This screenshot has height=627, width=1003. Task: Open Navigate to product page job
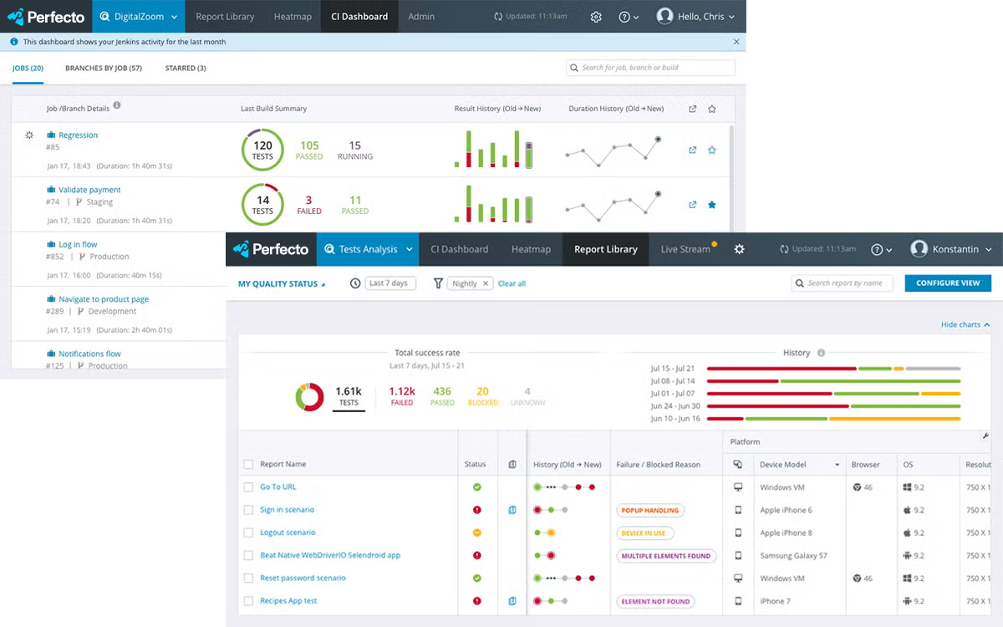(x=104, y=299)
